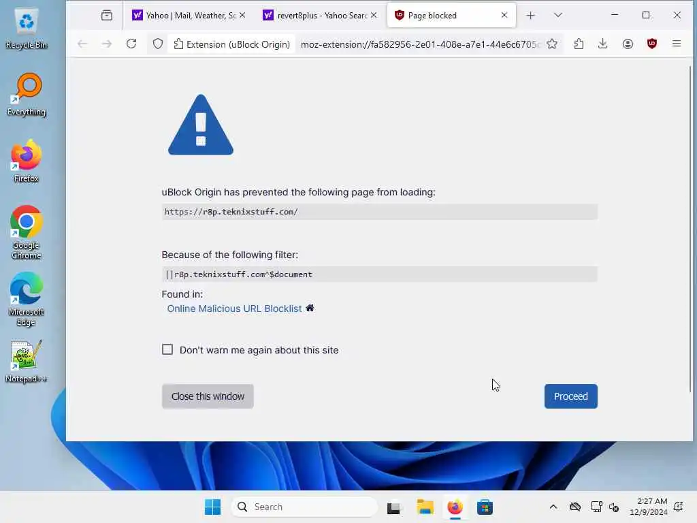Click the Proceed button
697x523 pixels.
[571, 396]
